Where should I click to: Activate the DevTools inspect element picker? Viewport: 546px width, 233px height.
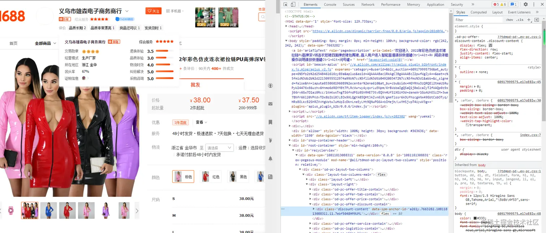point(285,4)
